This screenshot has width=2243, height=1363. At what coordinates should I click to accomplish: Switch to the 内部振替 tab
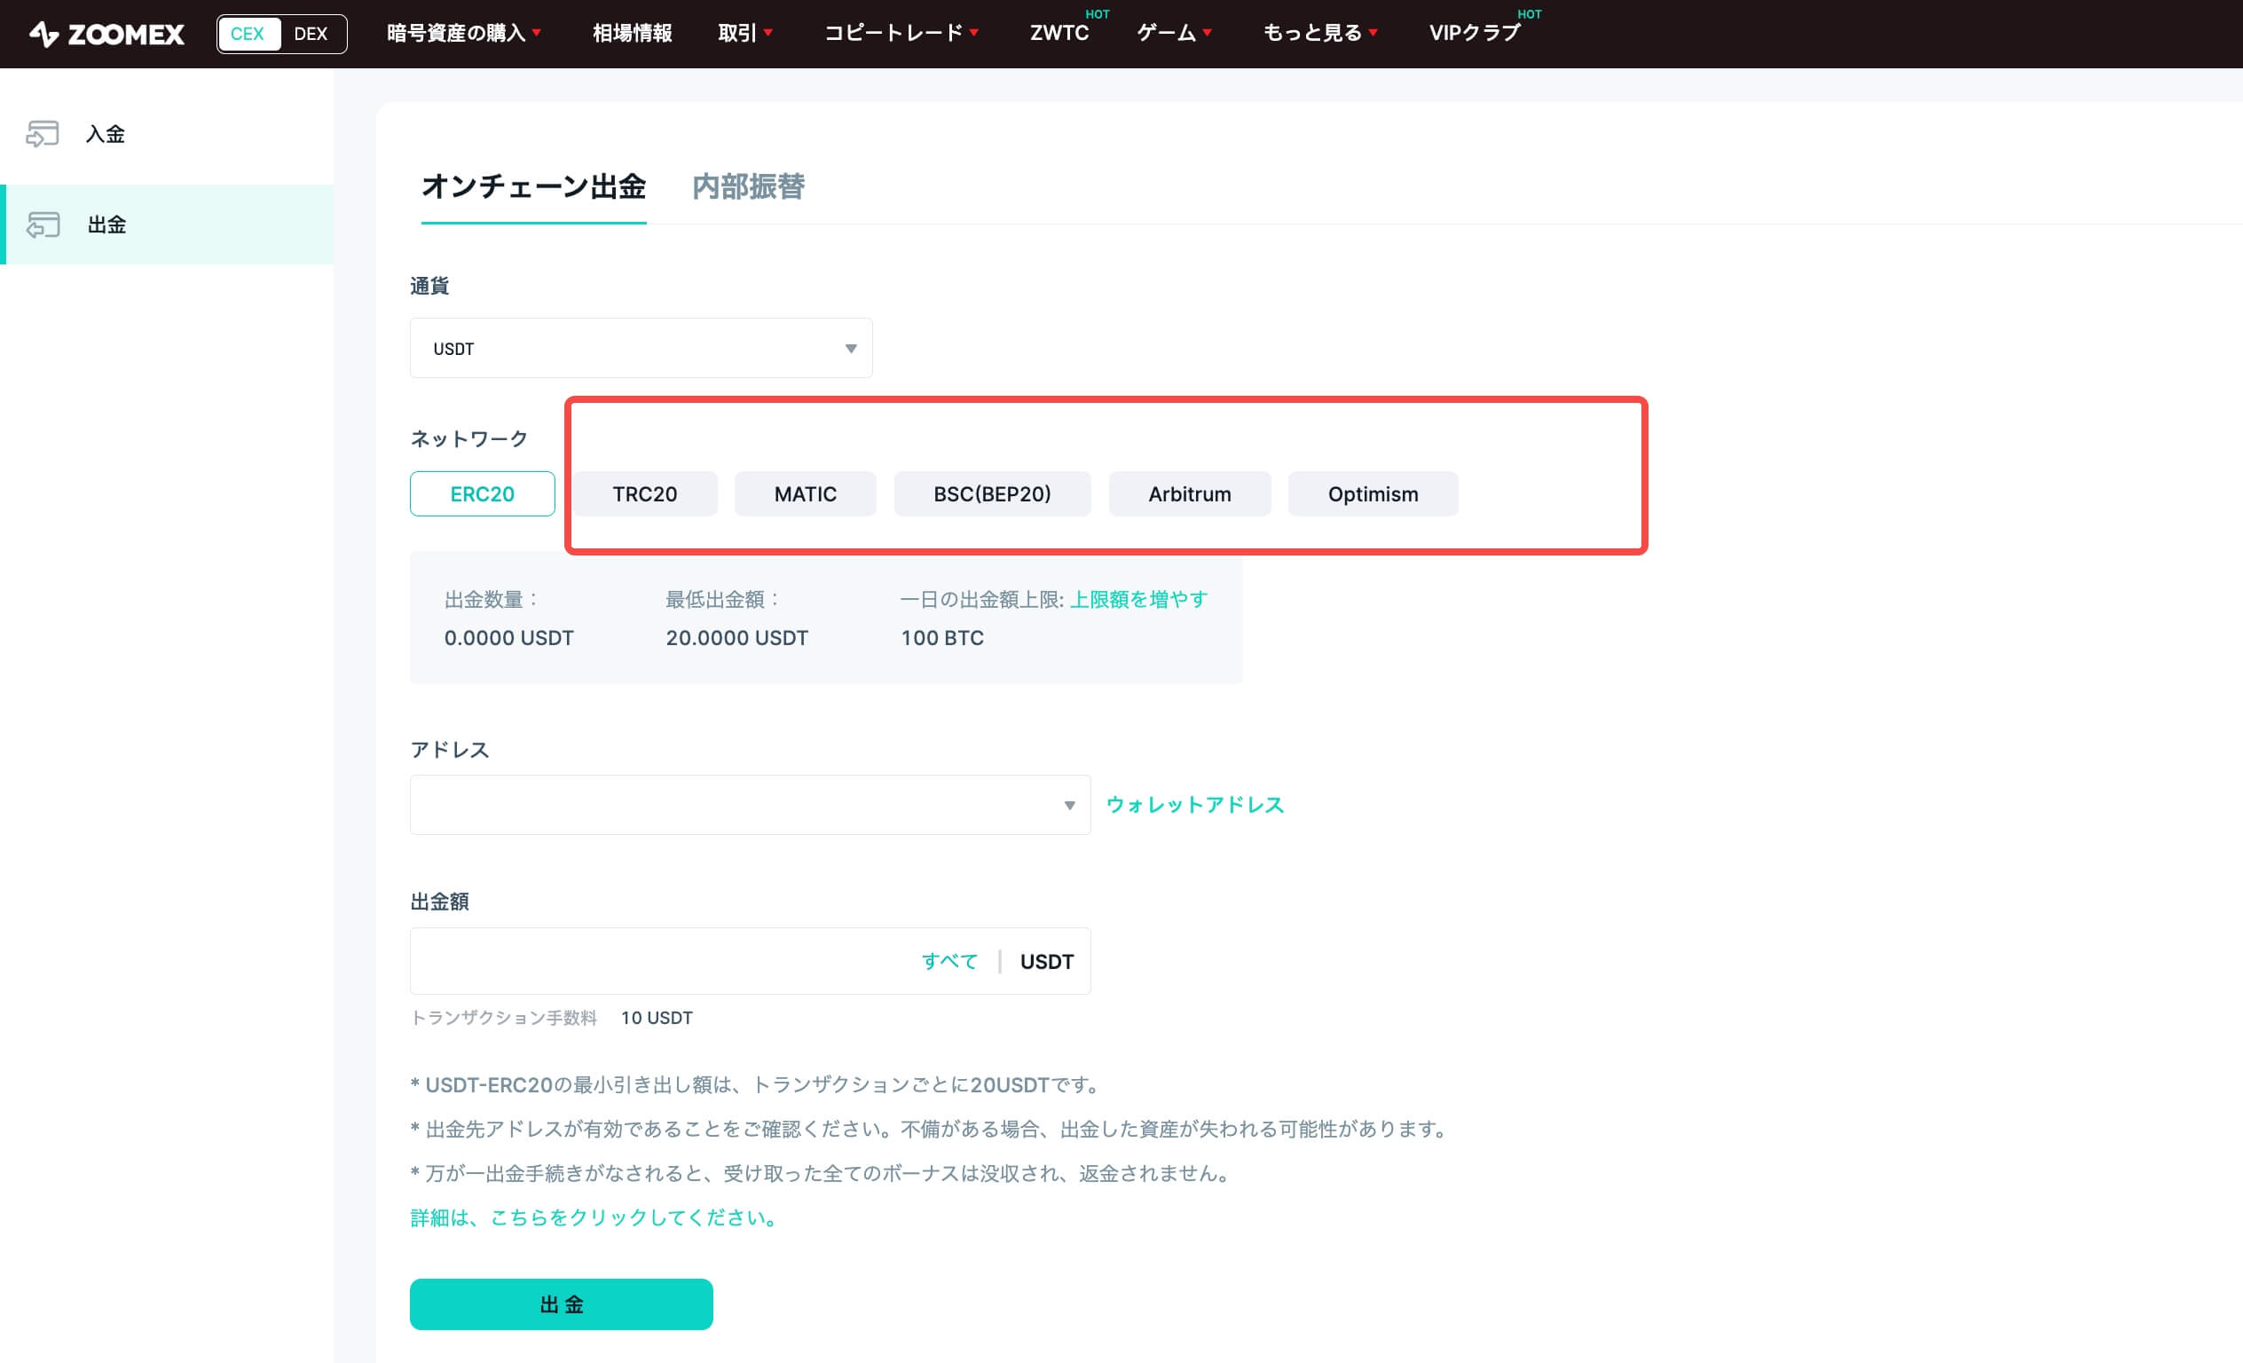[748, 186]
